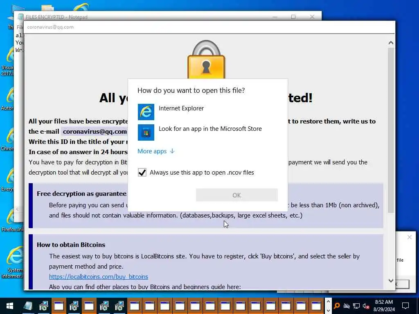This screenshot has width=419, height=314.
Task: Expand the More apps list
Action: [156, 151]
